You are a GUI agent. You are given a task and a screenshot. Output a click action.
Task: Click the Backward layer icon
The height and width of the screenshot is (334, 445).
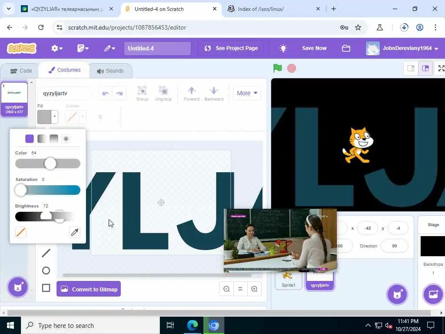(x=214, y=93)
